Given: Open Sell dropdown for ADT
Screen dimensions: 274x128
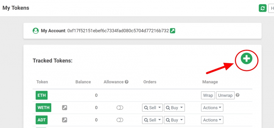Looking at the screenshot, I should tap(153, 120).
